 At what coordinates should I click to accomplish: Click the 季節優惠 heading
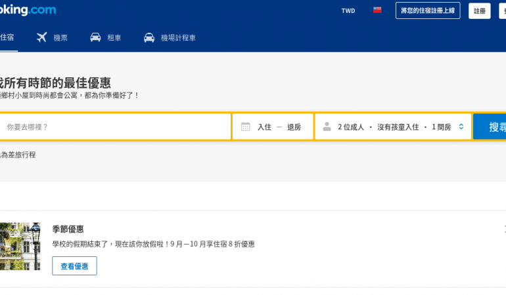(68, 229)
